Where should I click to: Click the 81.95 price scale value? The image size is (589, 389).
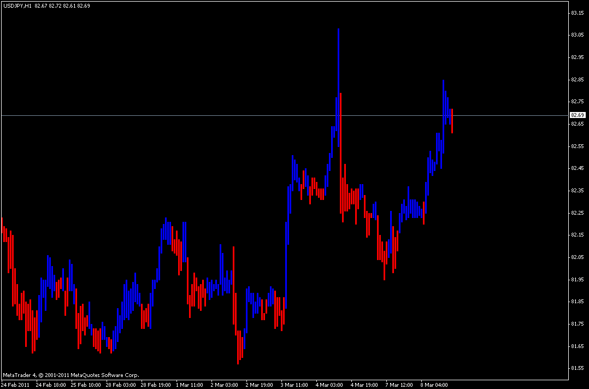click(x=577, y=279)
